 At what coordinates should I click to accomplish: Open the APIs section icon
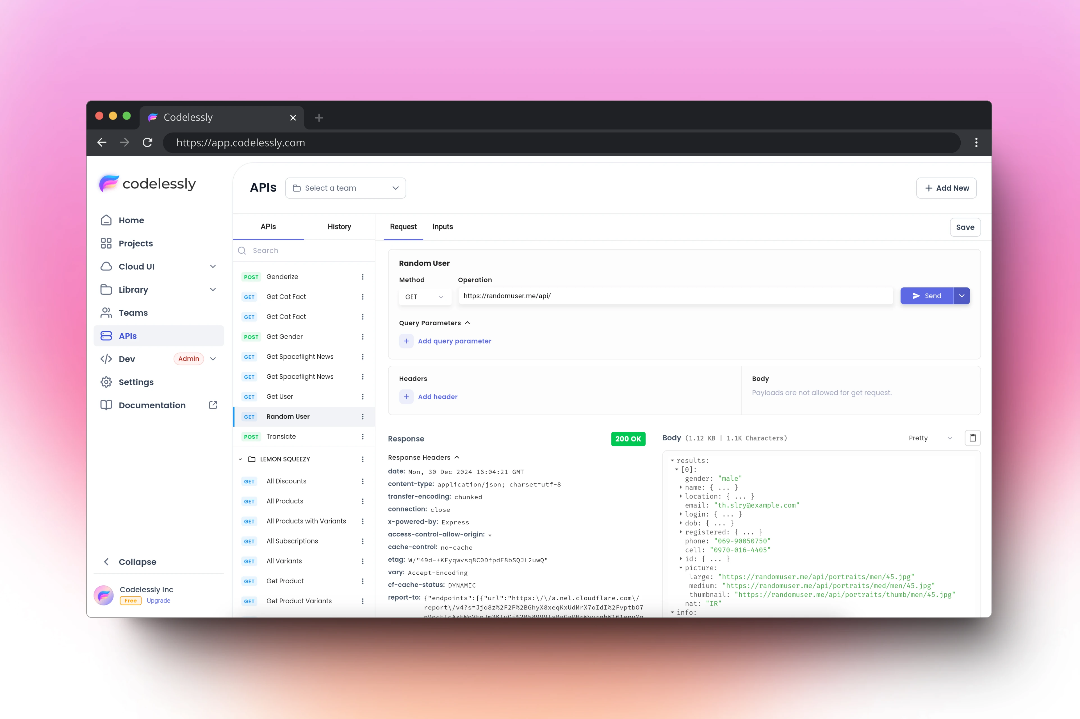tap(106, 336)
